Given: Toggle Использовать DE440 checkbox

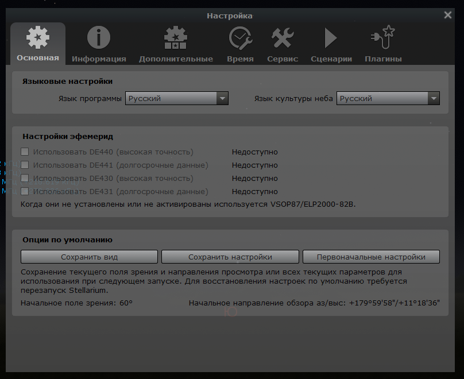Looking at the screenshot, I should tap(25, 152).
